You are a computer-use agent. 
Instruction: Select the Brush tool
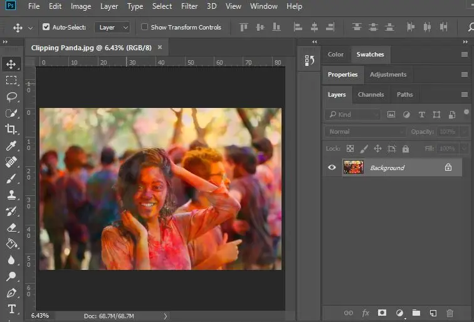[11, 178]
